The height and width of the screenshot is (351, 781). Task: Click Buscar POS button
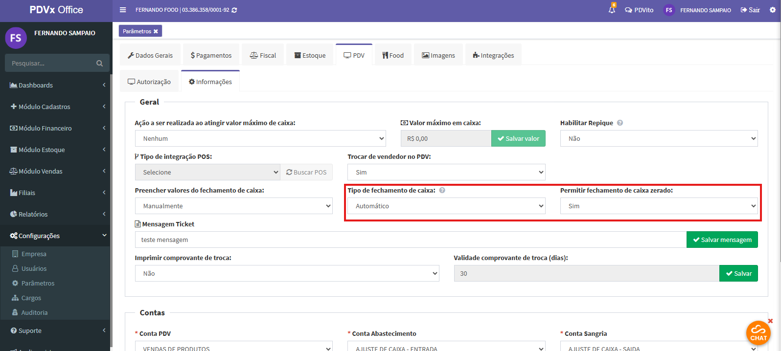(306, 172)
